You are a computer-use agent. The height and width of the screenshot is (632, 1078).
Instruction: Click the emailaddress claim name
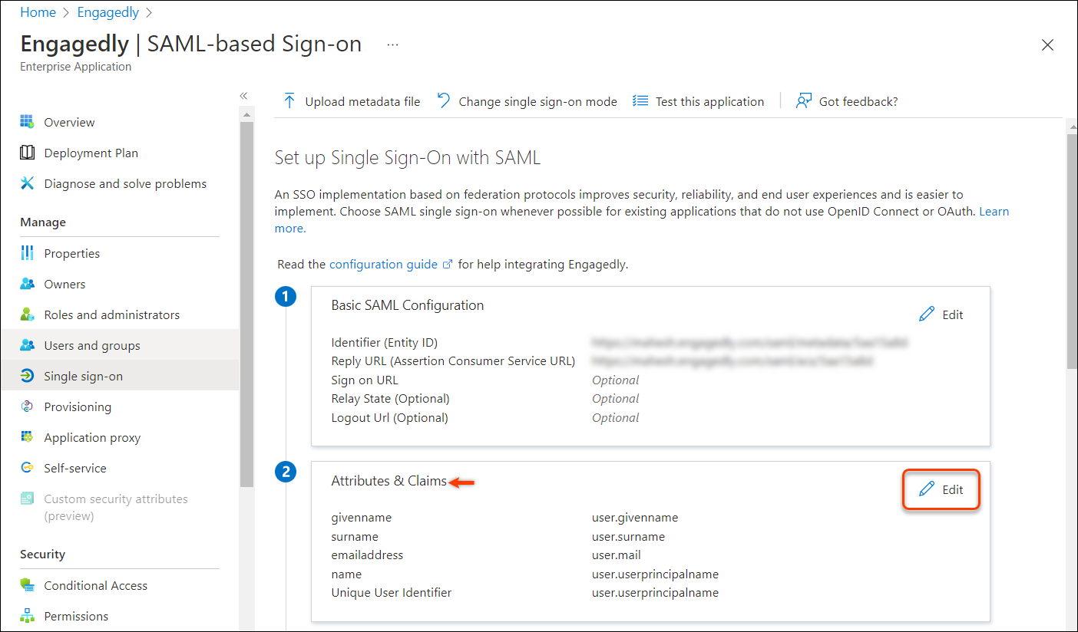[367, 555]
